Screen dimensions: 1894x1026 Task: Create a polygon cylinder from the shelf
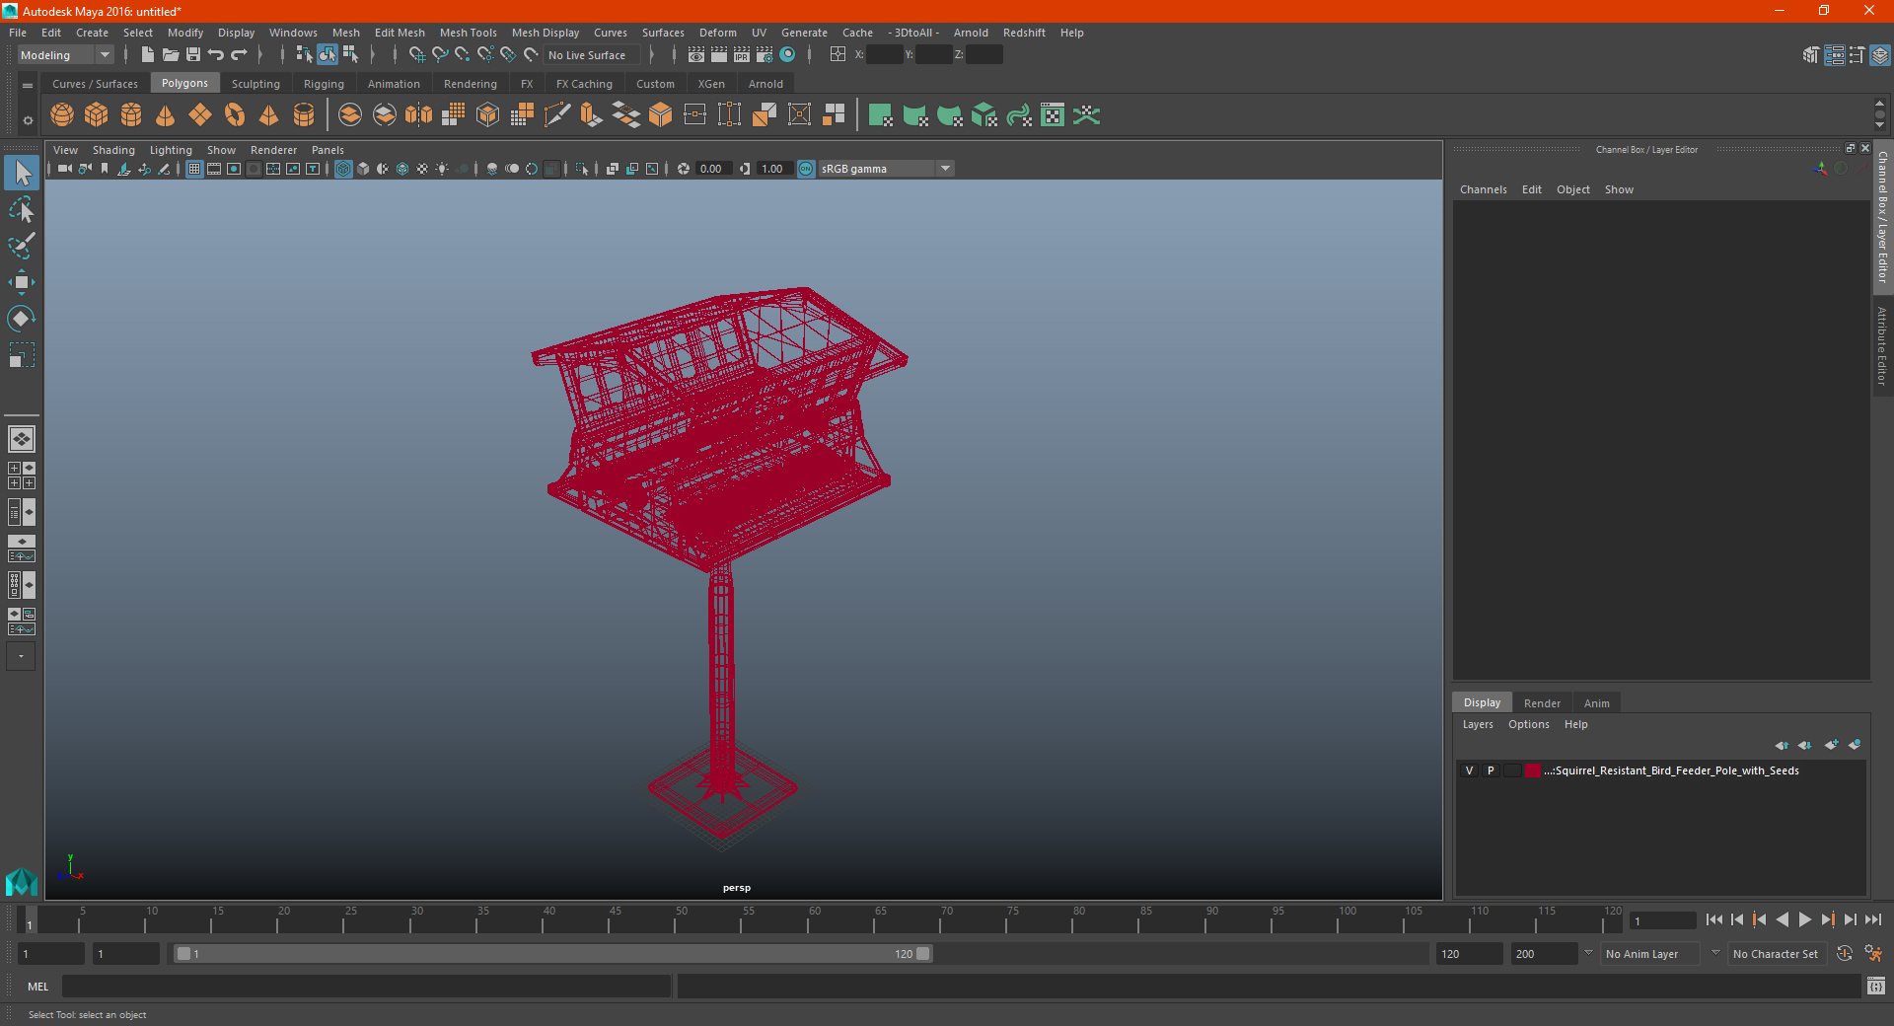pos(131,115)
